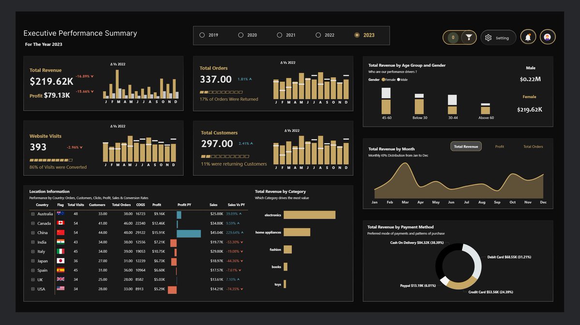
Task: Switch to the Total Revenue tab
Action: (466, 147)
